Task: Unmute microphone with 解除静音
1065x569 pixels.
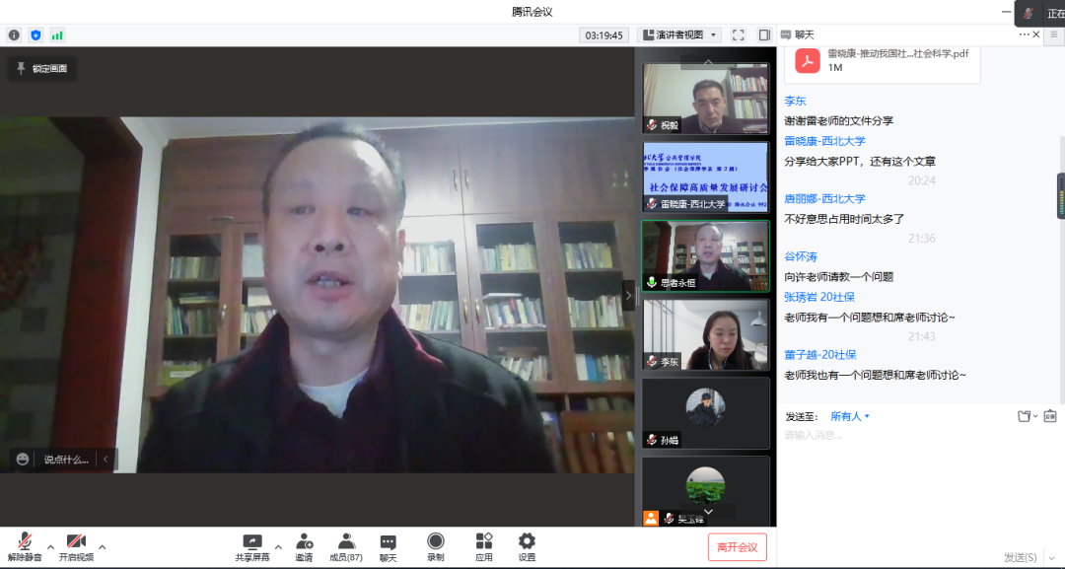Action: coord(25,546)
